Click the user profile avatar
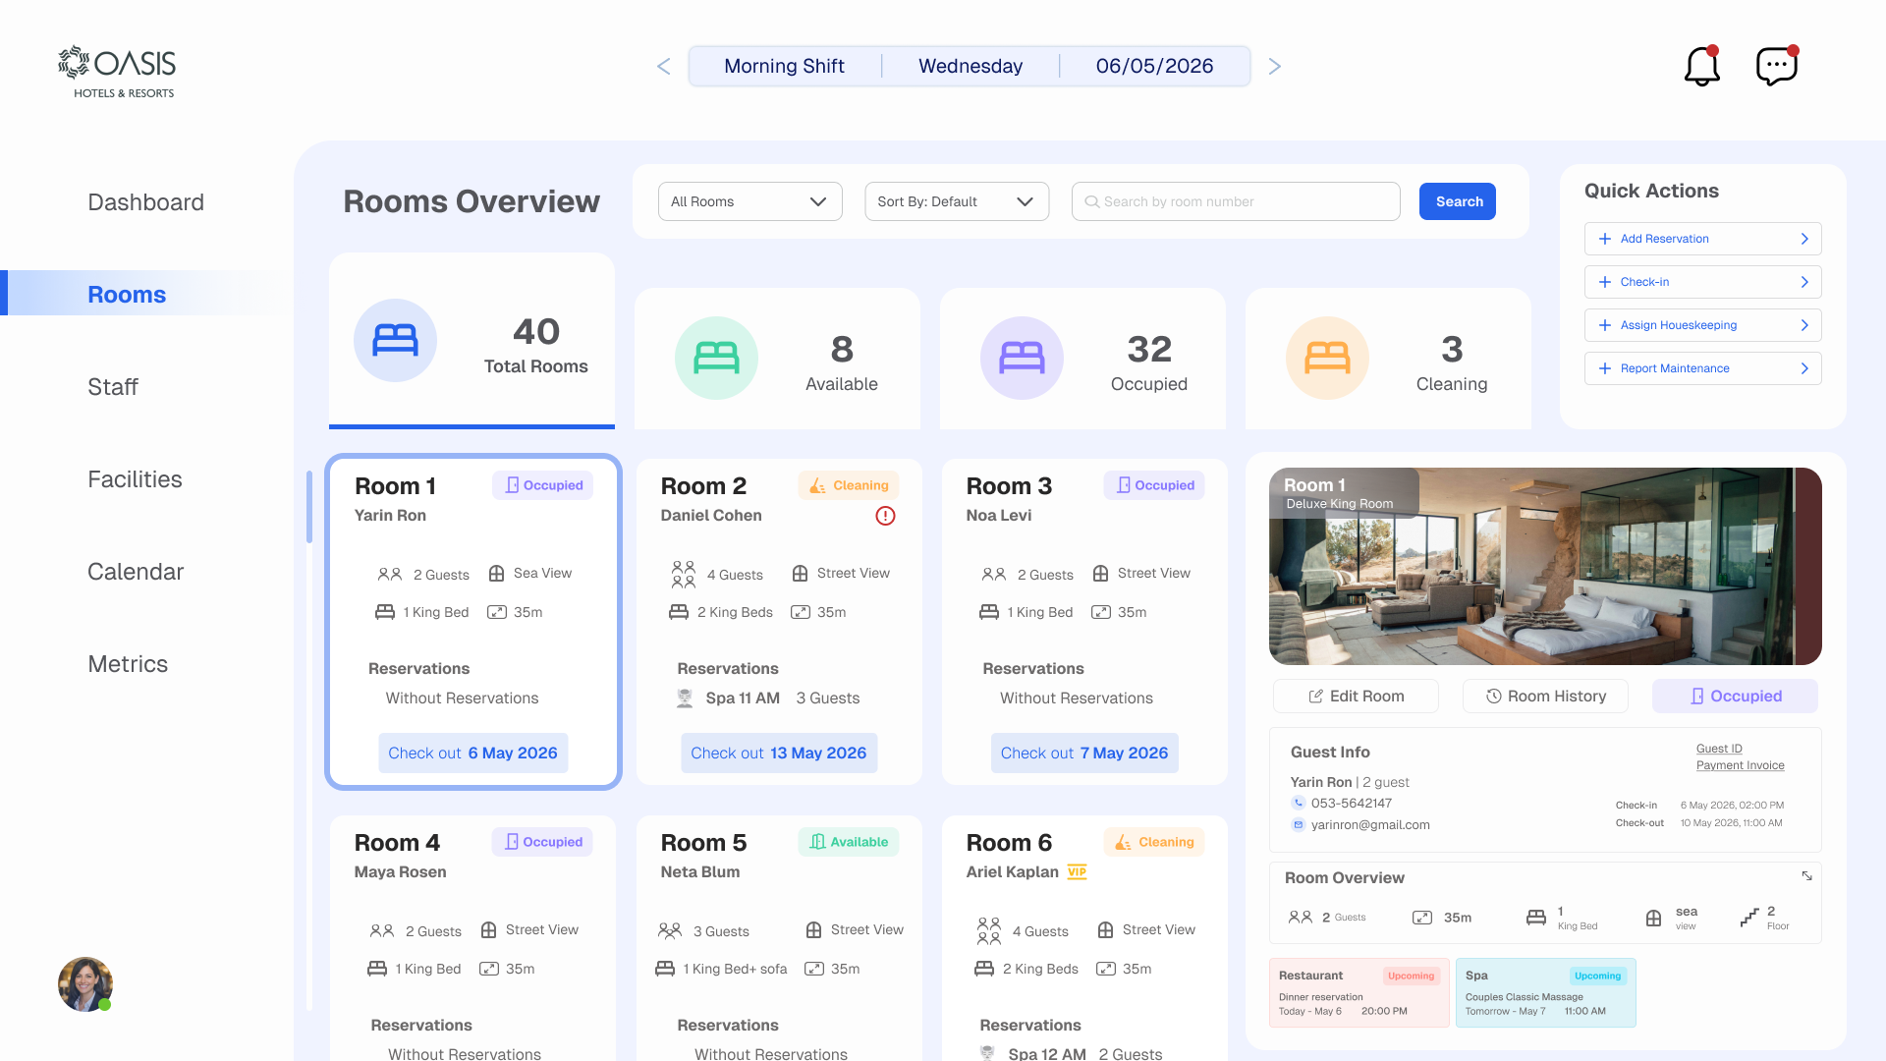 (x=84, y=983)
